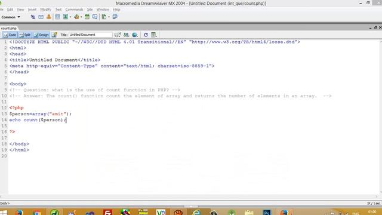Click line number 20 in the gutter

[4, 156]
